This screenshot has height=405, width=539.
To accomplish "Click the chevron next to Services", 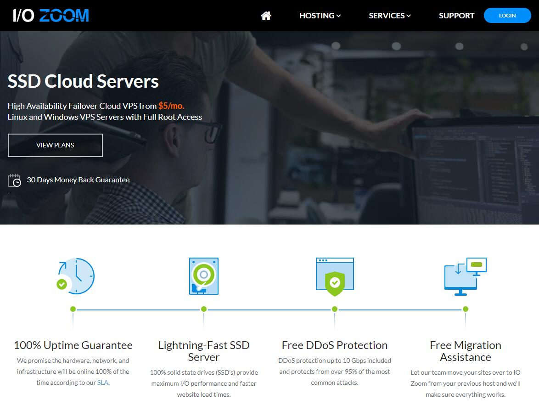I will pos(409,16).
